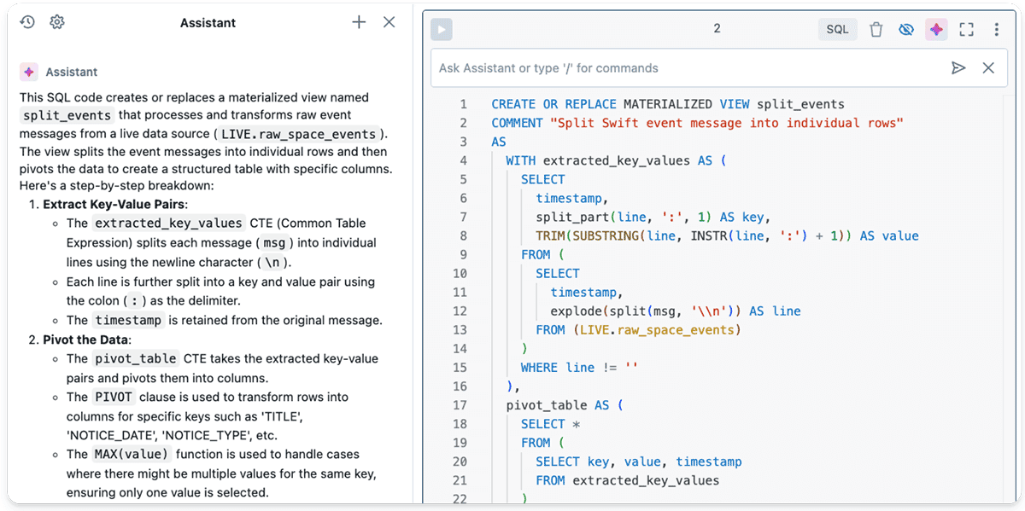Toggle the inline Assistant sparkle button
This screenshot has height=511, width=1025.
[x=936, y=30]
